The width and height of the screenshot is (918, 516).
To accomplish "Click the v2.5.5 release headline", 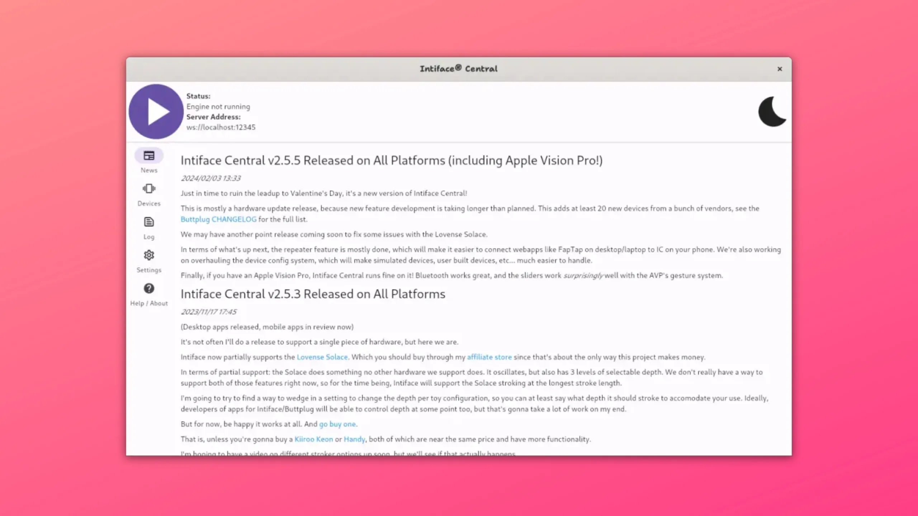I will [392, 161].
